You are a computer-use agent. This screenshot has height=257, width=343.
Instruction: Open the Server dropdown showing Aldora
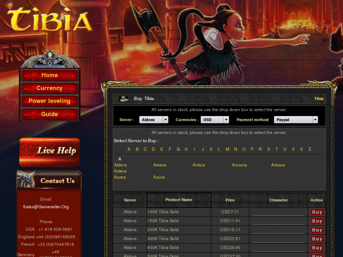tap(154, 120)
